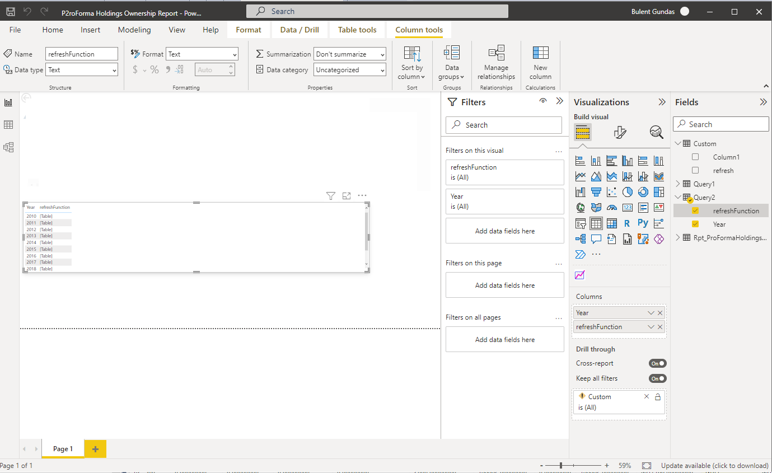Select the Decomposition tree visual

[581, 239]
